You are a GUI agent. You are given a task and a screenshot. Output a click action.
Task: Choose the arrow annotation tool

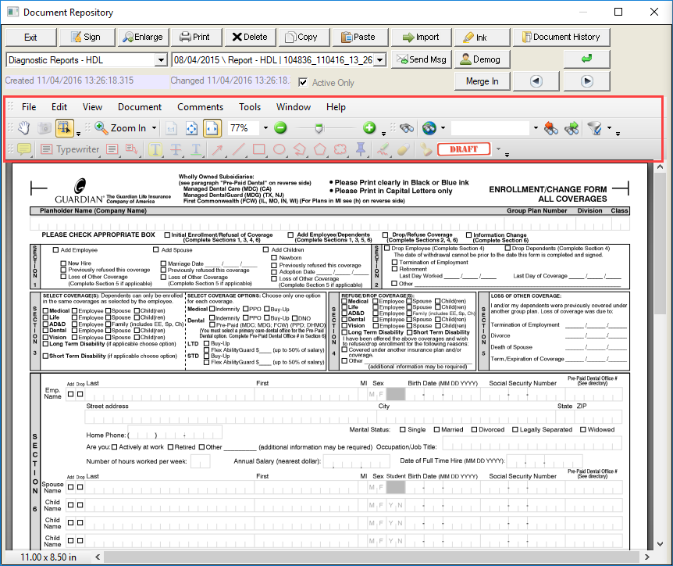(x=217, y=151)
